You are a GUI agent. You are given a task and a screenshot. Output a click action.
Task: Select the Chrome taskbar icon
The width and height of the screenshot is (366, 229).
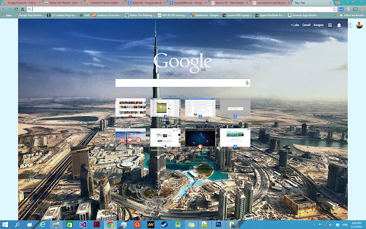110,225
